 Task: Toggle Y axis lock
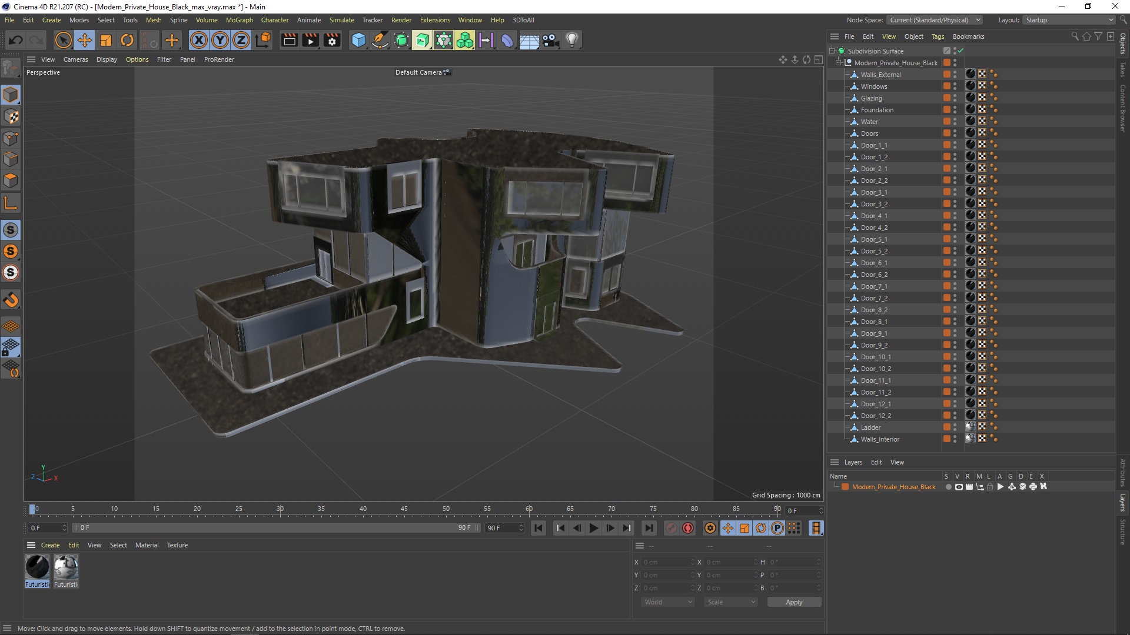(x=220, y=40)
